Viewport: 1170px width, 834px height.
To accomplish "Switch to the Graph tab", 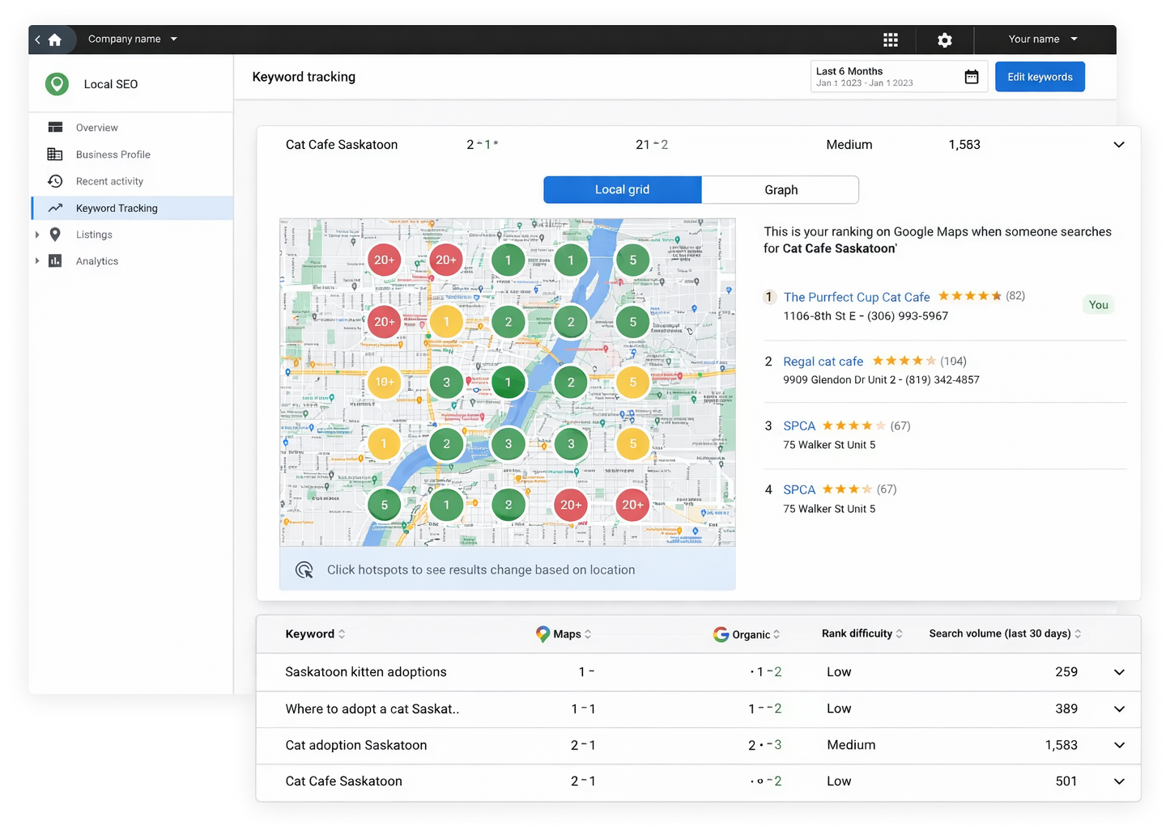I will pyautogui.click(x=779, y=189).
